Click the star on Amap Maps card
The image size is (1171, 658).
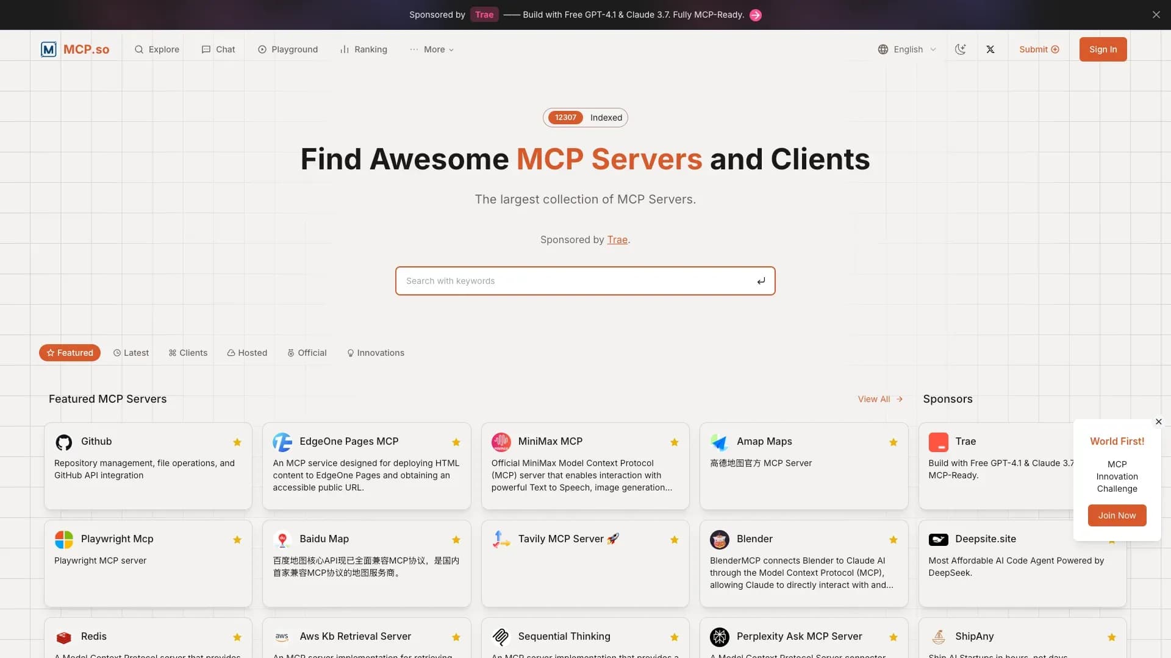(x=893, y=442)
